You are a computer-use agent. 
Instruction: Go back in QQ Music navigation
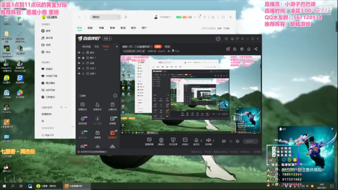click(x=79, y=17)
